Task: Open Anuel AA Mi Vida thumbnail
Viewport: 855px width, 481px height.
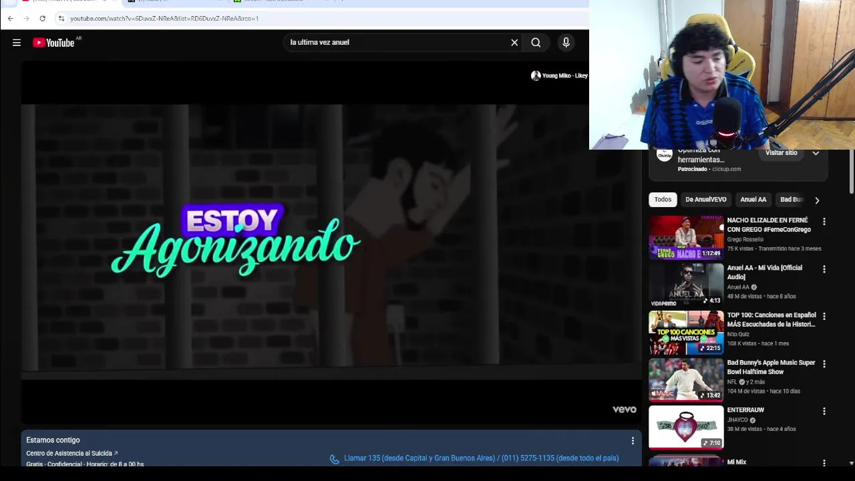Action: point(686,285)
